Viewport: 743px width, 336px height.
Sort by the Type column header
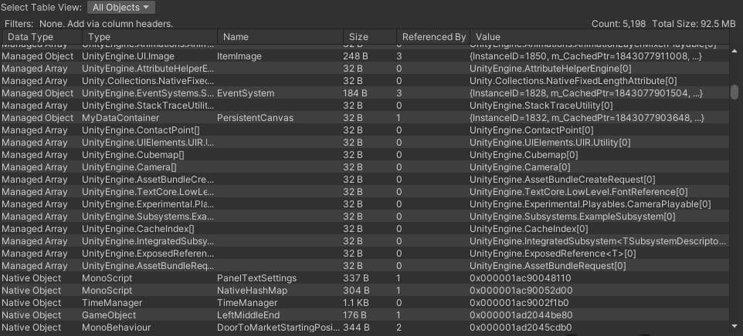click(x=99, y=37)
